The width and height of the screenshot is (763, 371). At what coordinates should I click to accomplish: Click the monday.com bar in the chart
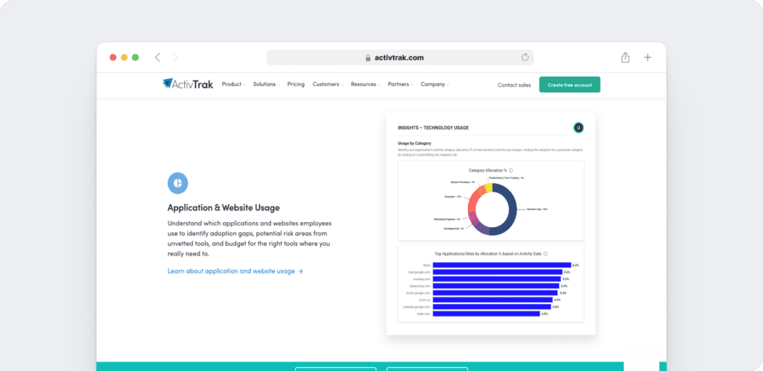(x=497, y=279)
